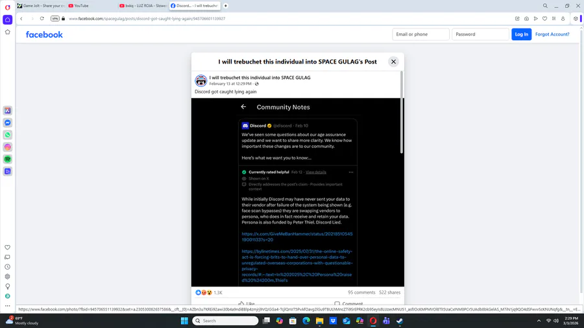Open the taskbar volume control
Image resolution: width=584 pixels, height=328 pixels.
(x=555, y=321)
